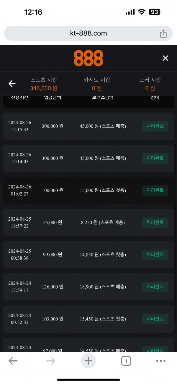Viewport: 177px width, 384px height.
Task: Close the panel with the X icon
Action: tap(165, 58)
